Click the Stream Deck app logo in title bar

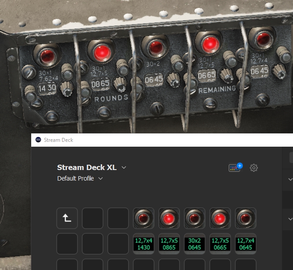[x=38, y=140]
